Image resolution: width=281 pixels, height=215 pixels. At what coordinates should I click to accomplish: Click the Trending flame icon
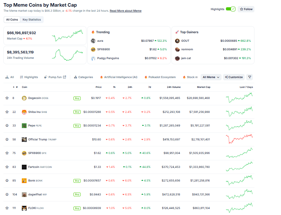(93, 32)
